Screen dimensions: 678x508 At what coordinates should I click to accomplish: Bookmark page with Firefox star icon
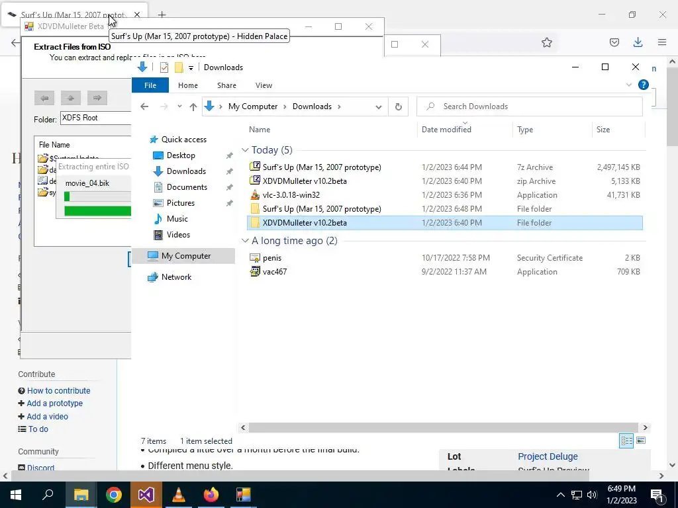tap(546, 42)
